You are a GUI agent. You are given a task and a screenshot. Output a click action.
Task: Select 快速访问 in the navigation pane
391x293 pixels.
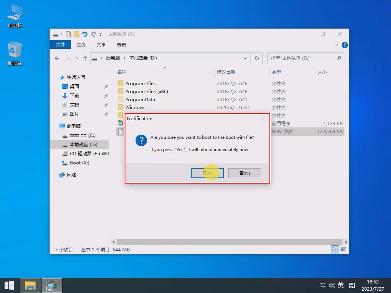pyautogui.click(x=76, y=77)
